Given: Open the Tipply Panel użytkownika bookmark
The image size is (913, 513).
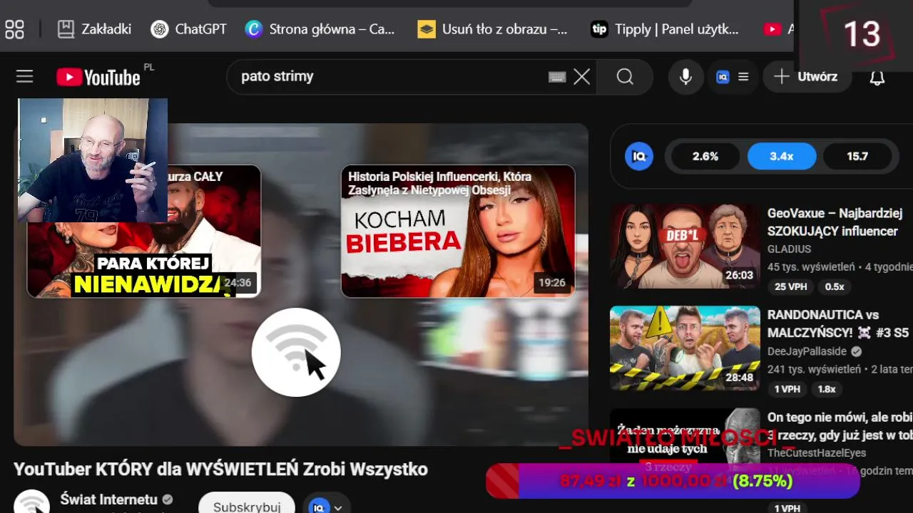Looking at the screenshot, I should 665,29.
